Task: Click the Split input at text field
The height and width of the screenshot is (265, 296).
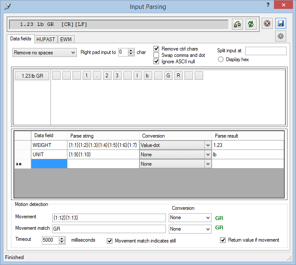Action: click(x=266, y=51)
